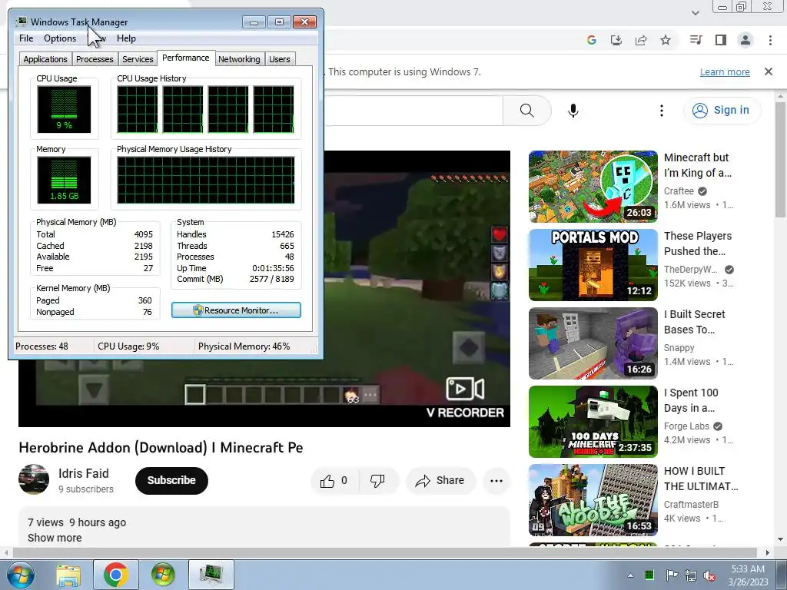Click the share page icon in Chrome
Screen dimensions: 787x590
point(641,40)
